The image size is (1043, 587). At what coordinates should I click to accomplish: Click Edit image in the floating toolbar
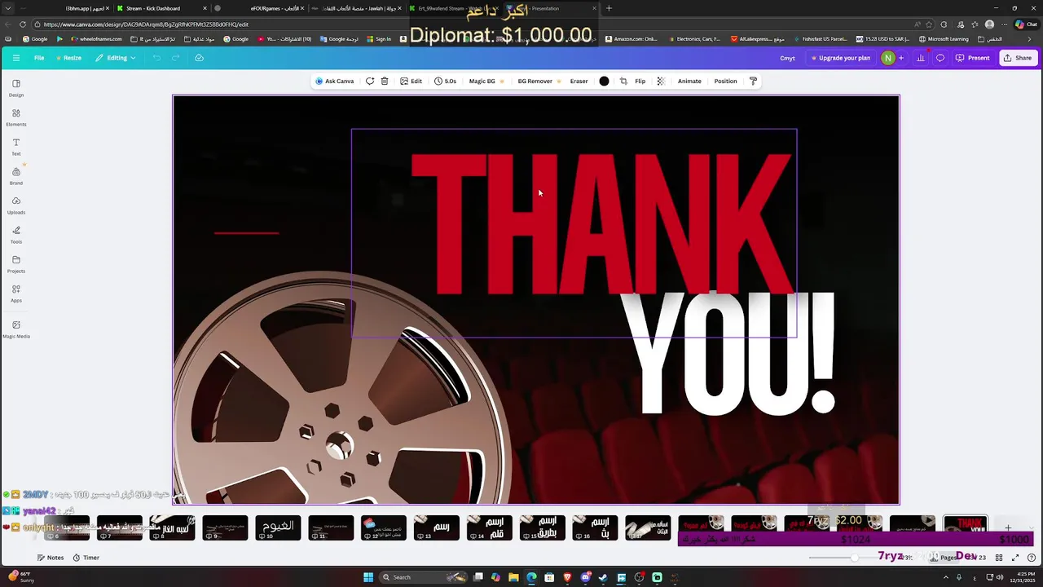pos(411,81)
